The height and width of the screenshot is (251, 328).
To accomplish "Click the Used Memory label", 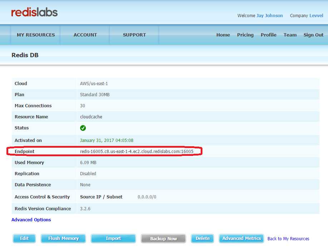I will (x=29, y=163).
